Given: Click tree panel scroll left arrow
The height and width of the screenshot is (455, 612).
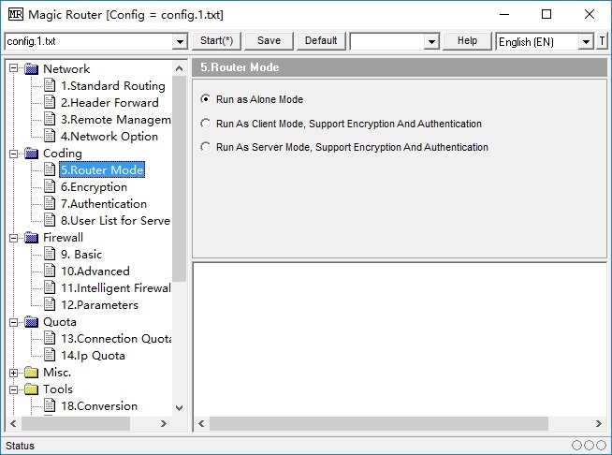Looking at the screenshot, I should 13,423.
